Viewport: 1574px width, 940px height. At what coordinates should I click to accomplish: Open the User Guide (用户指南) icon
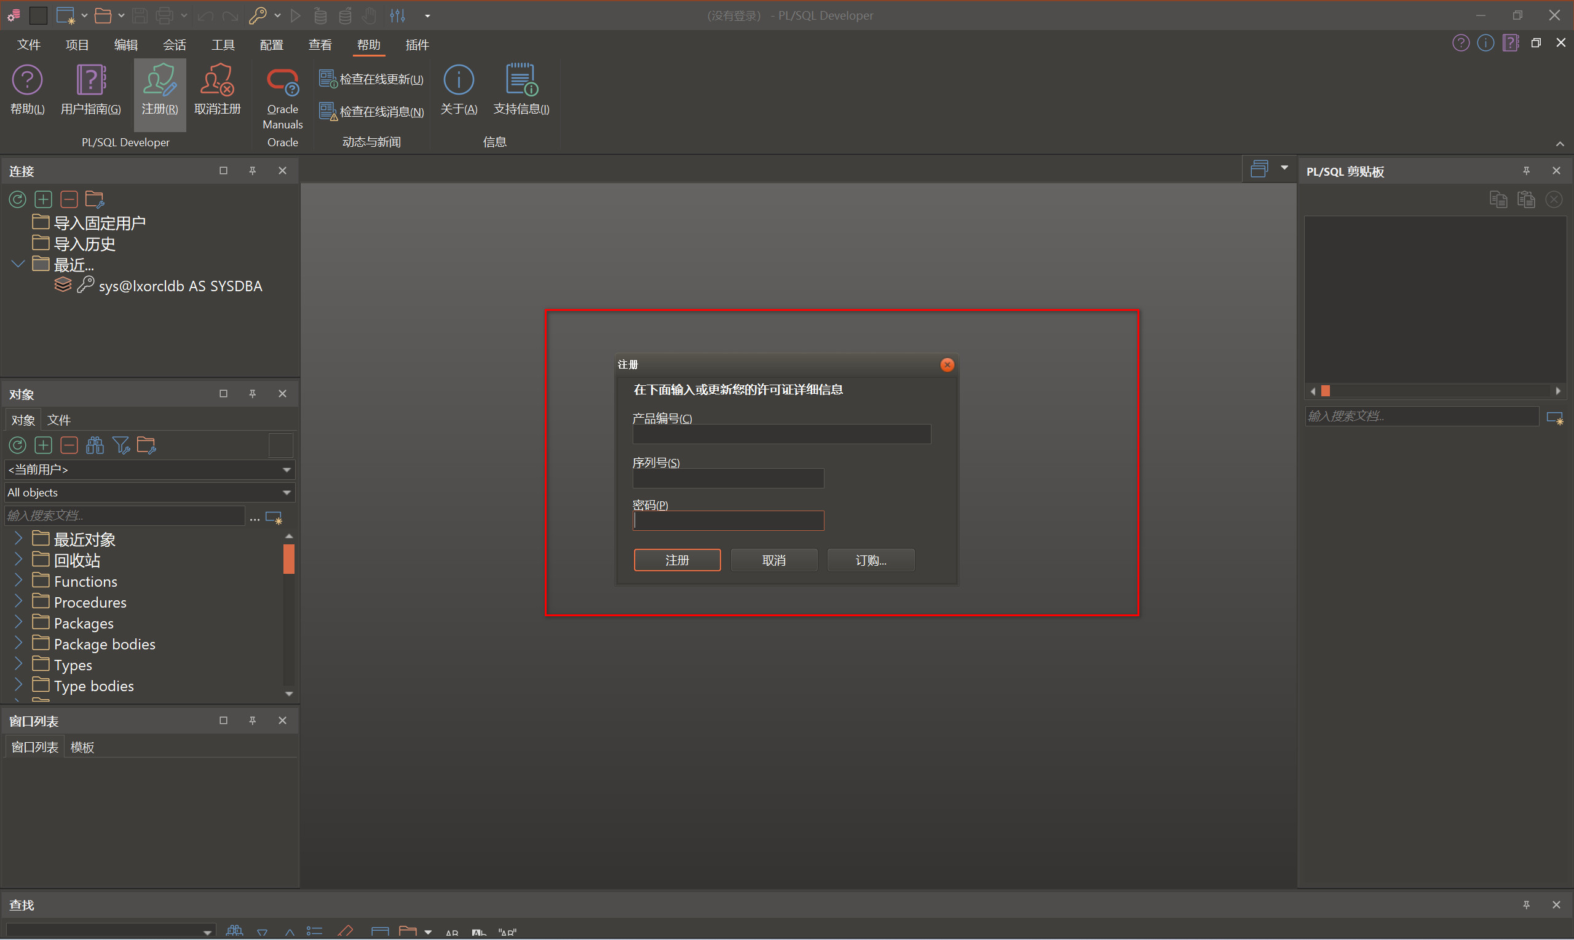(90, 81)
